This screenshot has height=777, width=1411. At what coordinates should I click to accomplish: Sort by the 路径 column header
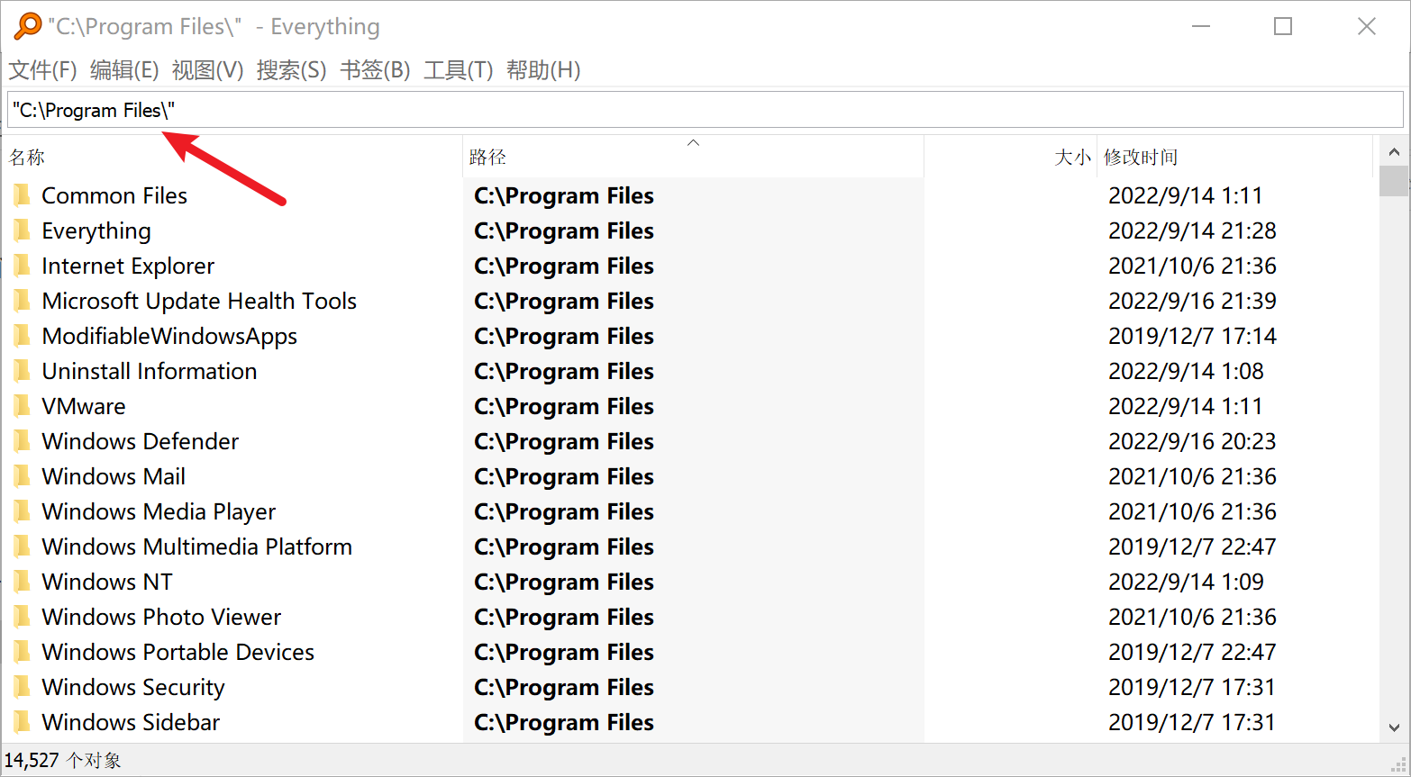coord(694,157)
